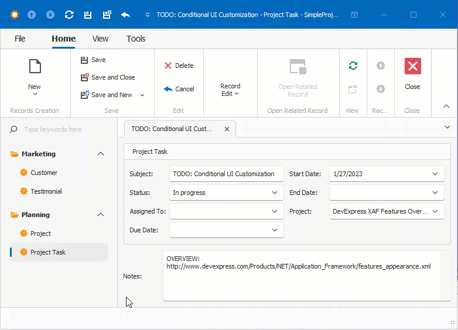Open the File menu

pyautogui.click(x=20, y=39)
